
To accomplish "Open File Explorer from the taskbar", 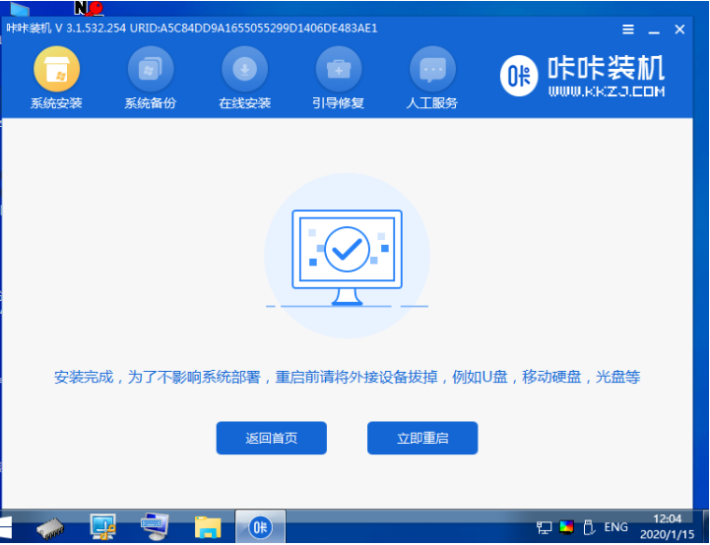I will tap(207, 527).
